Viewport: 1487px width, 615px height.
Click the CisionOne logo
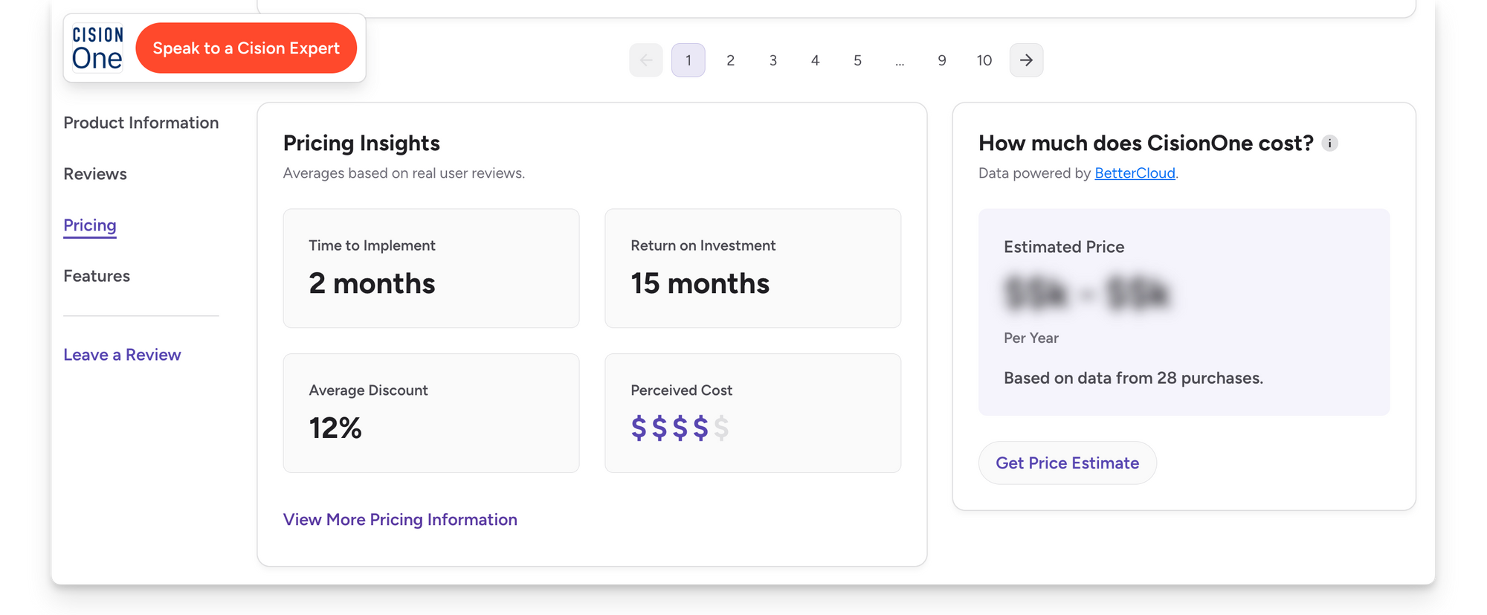click(x=97, y=48)
